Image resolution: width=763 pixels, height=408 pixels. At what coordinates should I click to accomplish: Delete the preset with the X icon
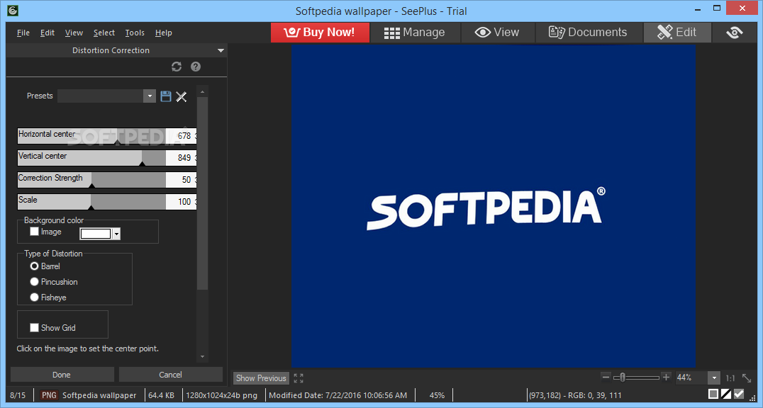182,96
